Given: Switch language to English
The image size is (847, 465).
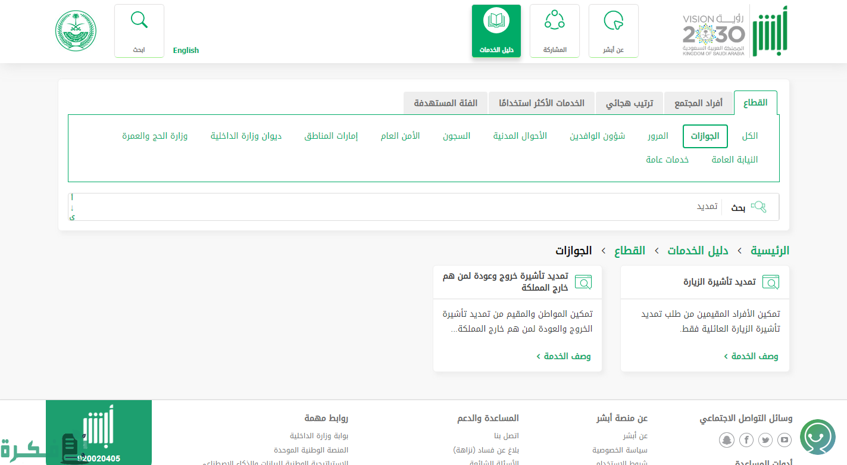Looking at the screenshot, I should [x=186, y=51].
